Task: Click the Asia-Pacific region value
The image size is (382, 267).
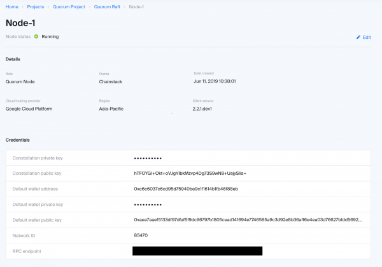Action: [x=113, y=109]
